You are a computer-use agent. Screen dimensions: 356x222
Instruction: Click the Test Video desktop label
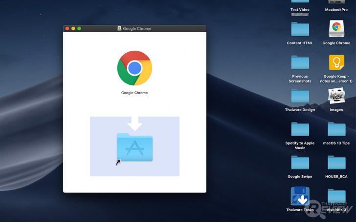(x=300, y=10)
